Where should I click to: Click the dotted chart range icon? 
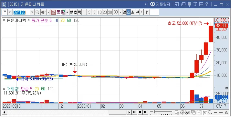click(199, 113)
